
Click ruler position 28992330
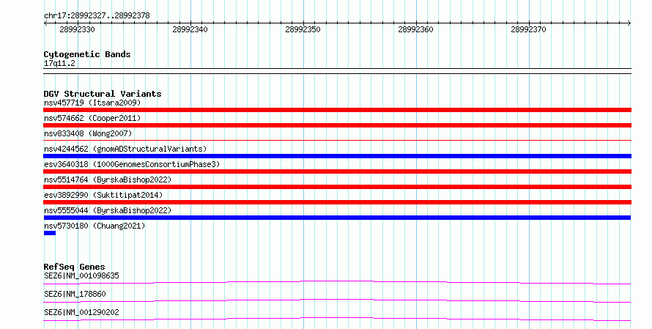78,29
